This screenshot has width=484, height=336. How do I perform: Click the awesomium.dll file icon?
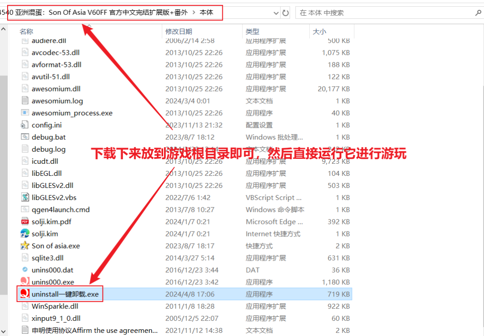tap(25, 89)
